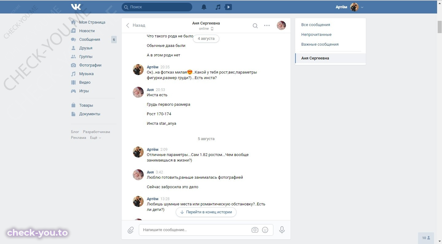This screenshot has height=244, width=442.
Task: Open the emoji smiley picker
Action: [265, 230]
